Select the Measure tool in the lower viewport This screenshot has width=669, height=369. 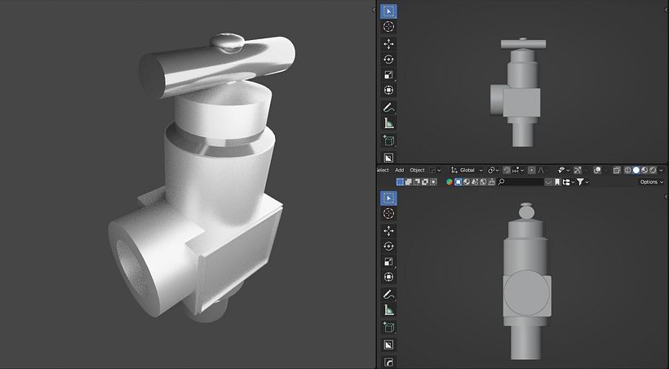point(388,310)
